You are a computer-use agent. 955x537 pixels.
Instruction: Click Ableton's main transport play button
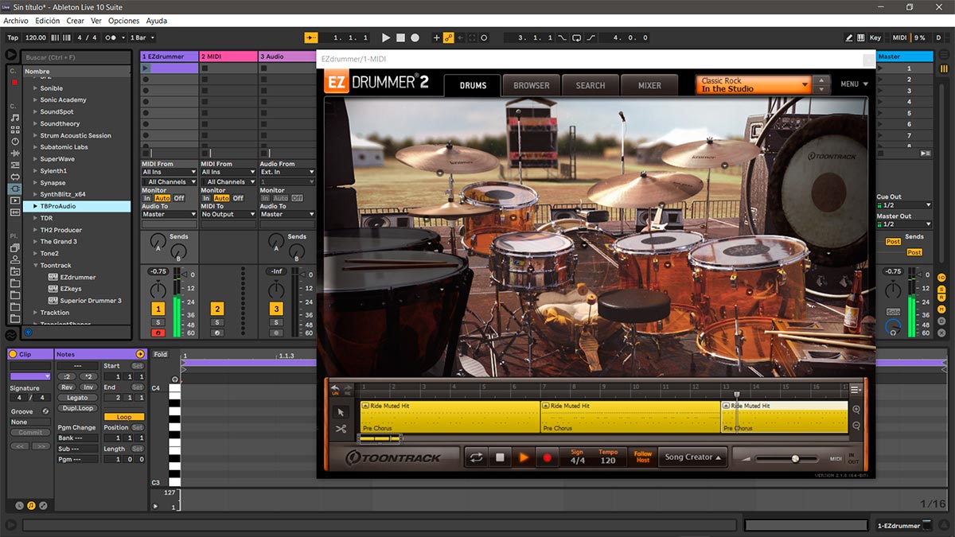386,37
